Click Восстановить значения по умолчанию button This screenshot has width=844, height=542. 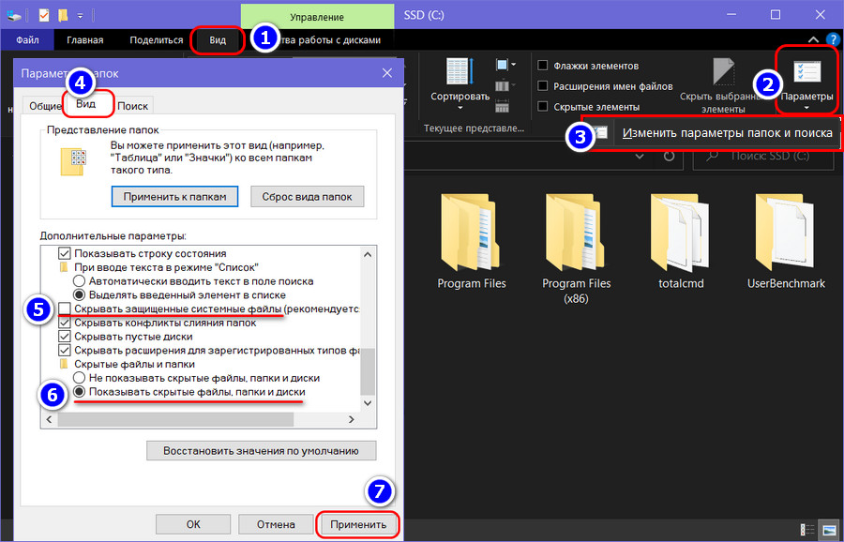[x=261, y=451]
